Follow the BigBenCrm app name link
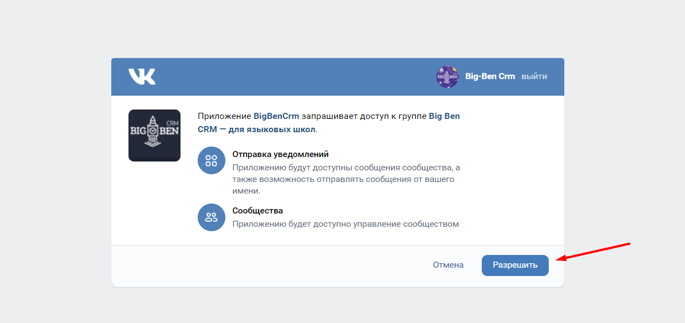 click(x=276, y=116)
